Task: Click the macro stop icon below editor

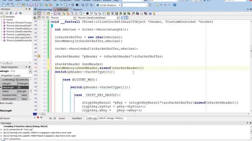Action: click(x=41, y=117)
